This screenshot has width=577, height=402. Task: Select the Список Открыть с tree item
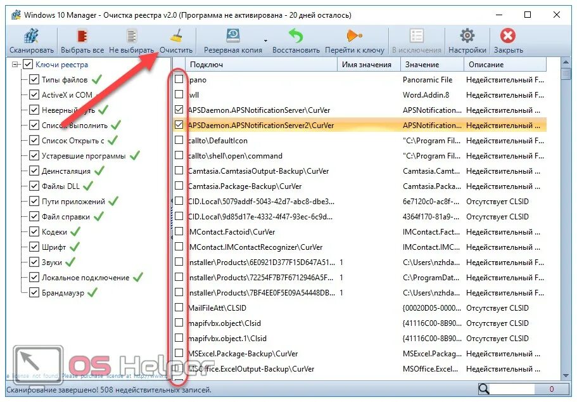point(73,140)
